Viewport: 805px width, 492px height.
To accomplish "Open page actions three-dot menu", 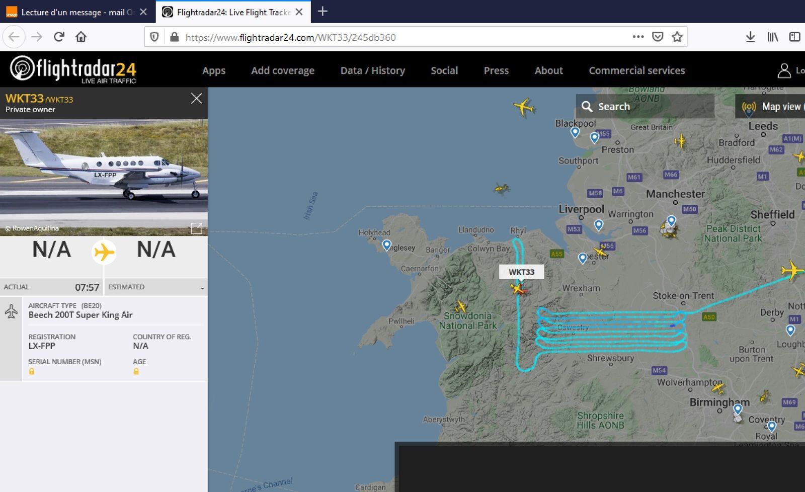I will tap(638, 37).
